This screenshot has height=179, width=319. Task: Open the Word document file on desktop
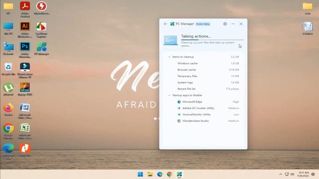tap(308, 28)
